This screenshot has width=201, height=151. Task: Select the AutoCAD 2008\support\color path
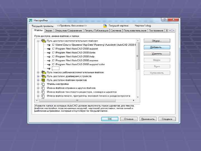click(x=78, y=65)
